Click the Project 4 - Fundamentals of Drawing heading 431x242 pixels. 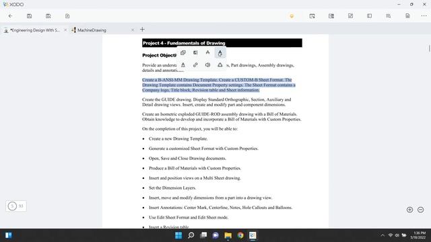[184, 43]
